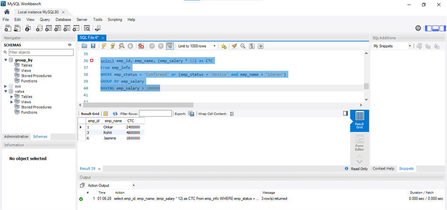Open the object inspector from main toolbar
The height and width of the screenshot is (210, 447).
(28, 28)
